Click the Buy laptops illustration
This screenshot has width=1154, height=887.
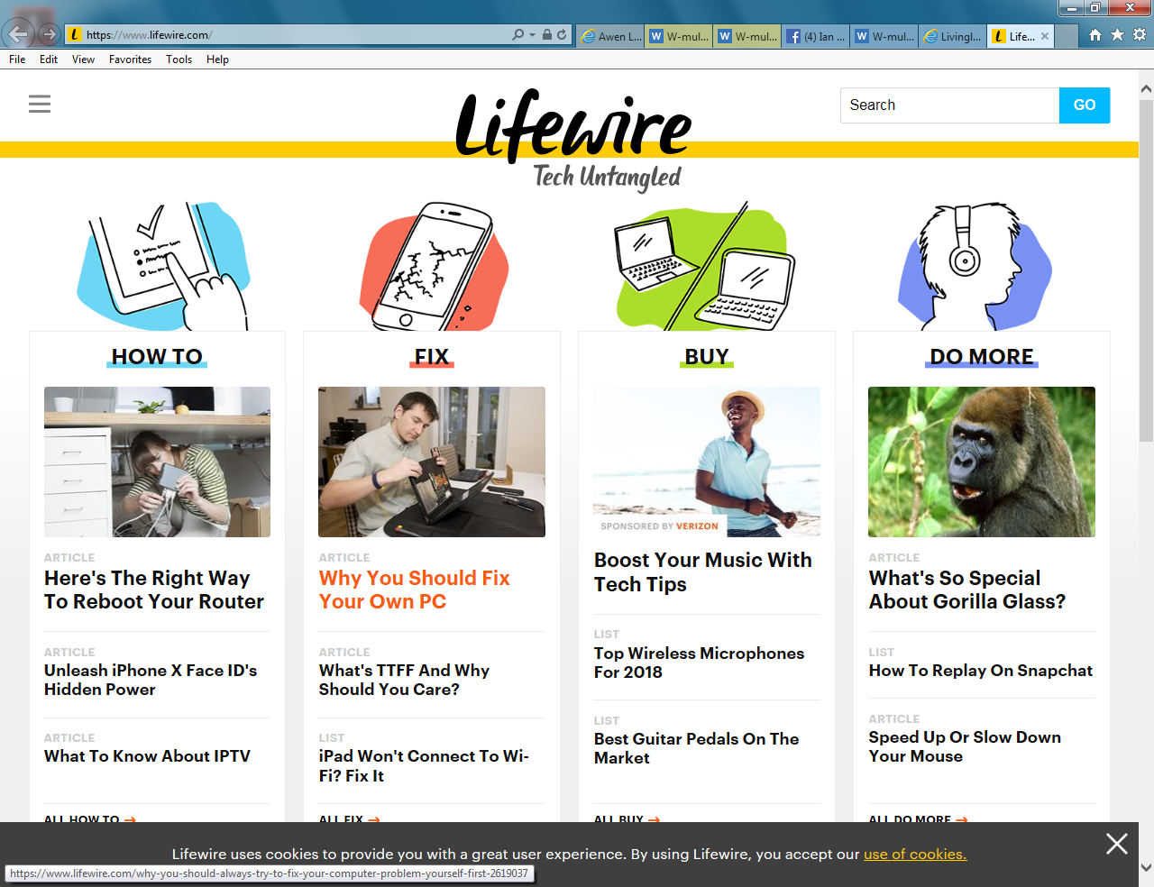pos(703,266)
